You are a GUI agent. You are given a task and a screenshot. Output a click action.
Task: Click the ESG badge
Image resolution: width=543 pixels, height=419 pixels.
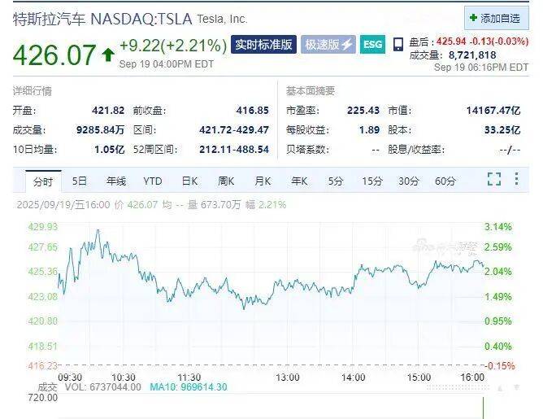point(372,45)
